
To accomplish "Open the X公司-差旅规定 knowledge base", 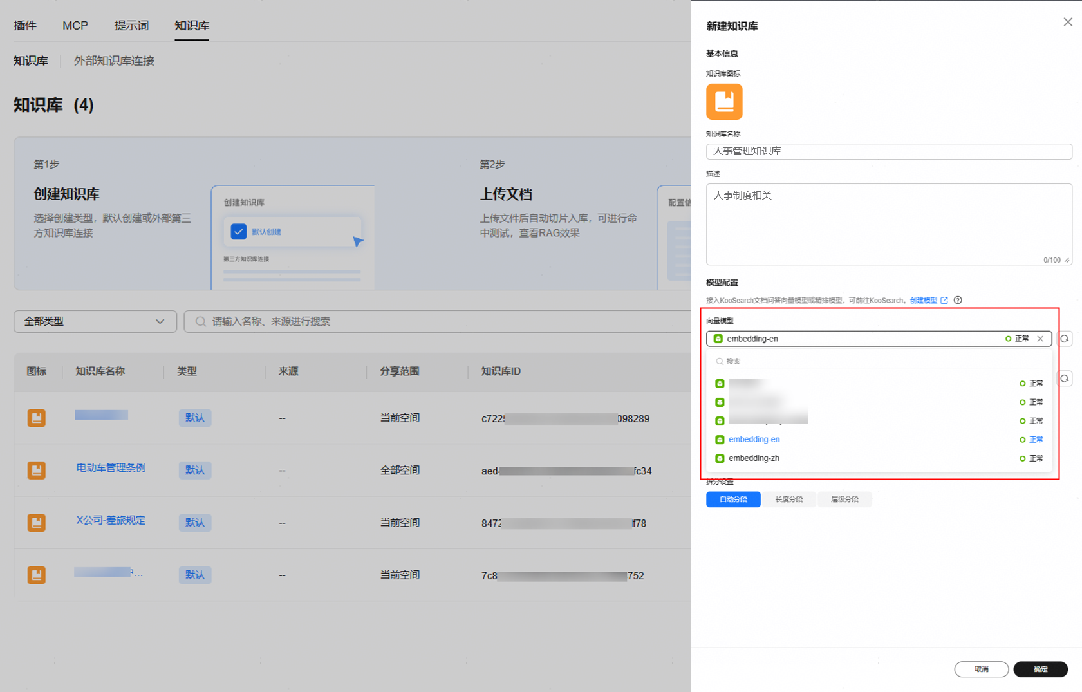I will [x=111, y=520].
